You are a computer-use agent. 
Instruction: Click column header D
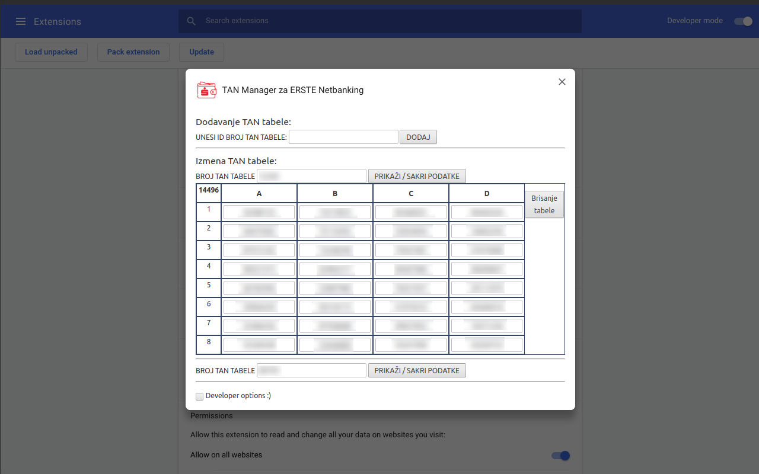pos(487,194)
